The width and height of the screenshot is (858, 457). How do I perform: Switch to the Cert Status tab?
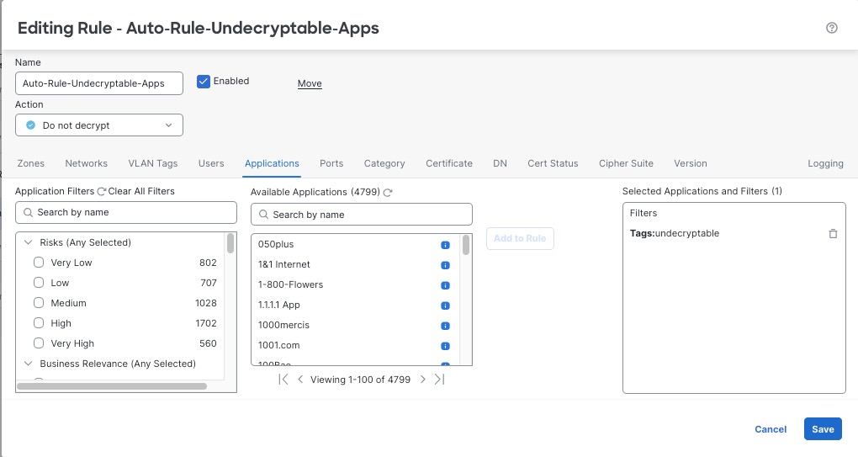point(553,163)
